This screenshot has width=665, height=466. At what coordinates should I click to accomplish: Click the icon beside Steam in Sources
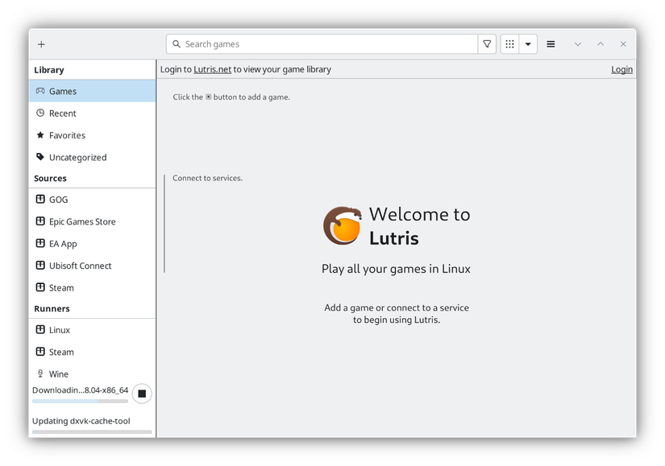point(40,287)
